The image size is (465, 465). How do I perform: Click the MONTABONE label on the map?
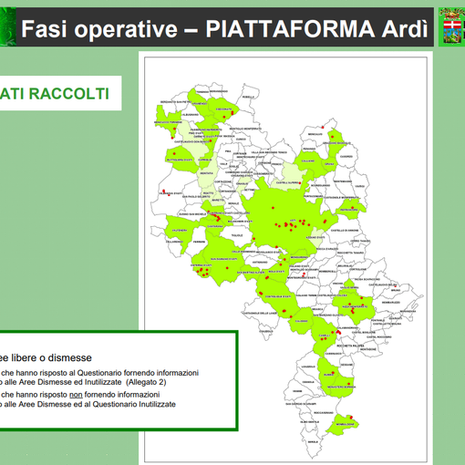368,349
